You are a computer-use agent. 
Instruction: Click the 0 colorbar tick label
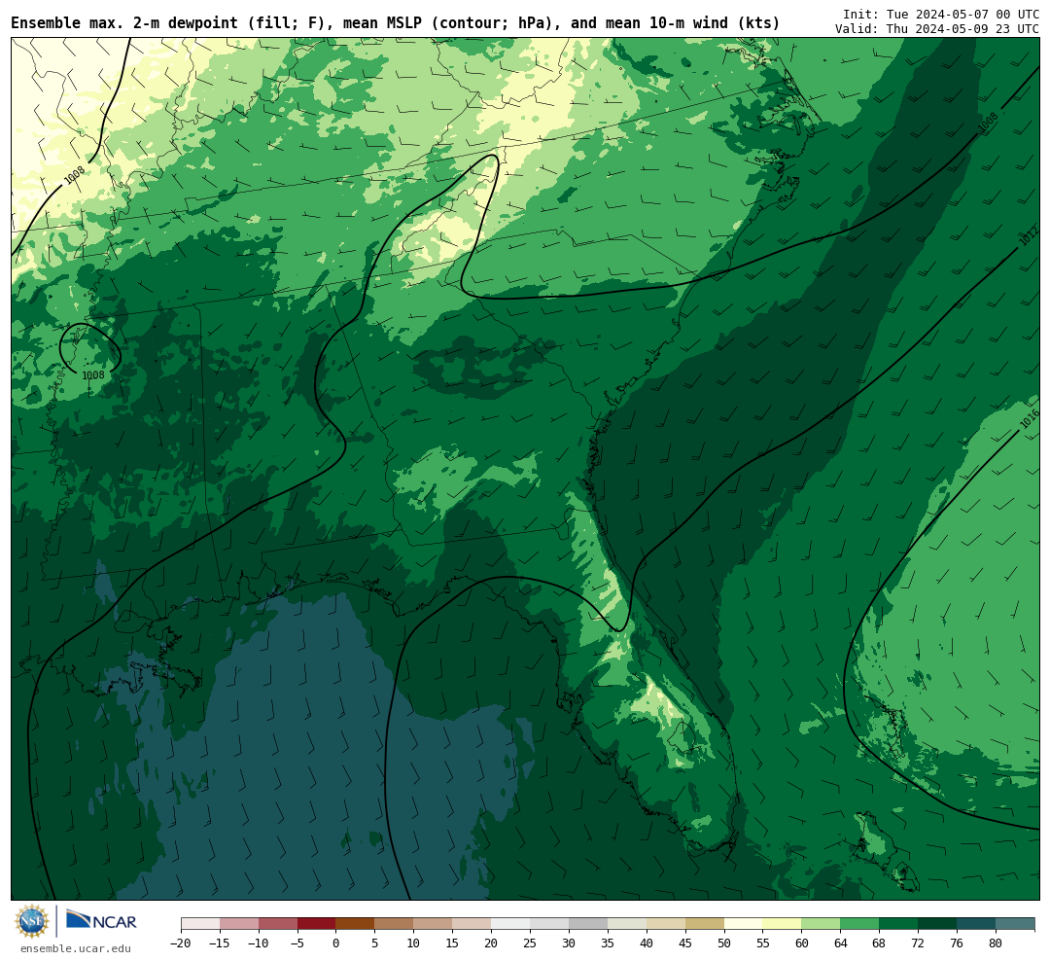tap(335, 943)
